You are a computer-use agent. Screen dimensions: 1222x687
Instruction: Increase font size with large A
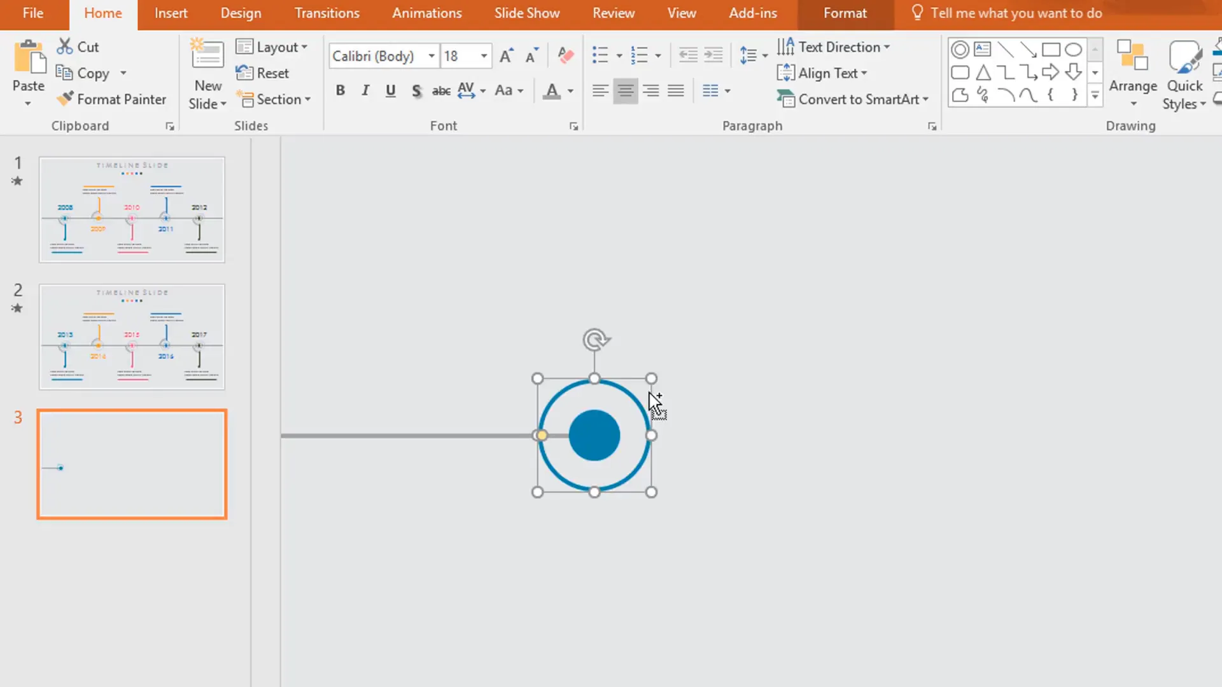[x=506, y=56]
